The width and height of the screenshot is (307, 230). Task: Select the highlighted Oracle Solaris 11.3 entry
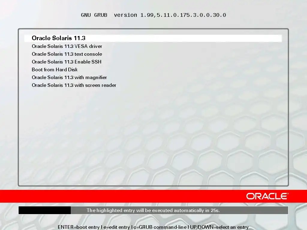(153, 38)
